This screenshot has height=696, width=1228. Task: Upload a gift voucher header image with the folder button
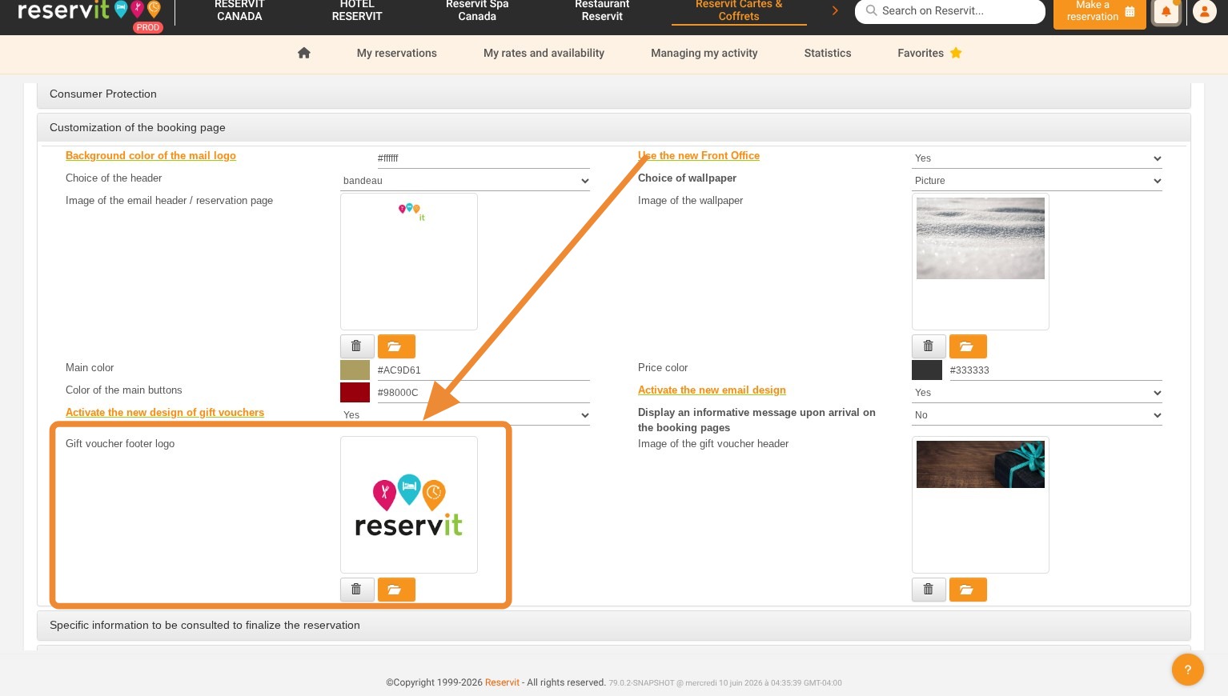(968, 590)
